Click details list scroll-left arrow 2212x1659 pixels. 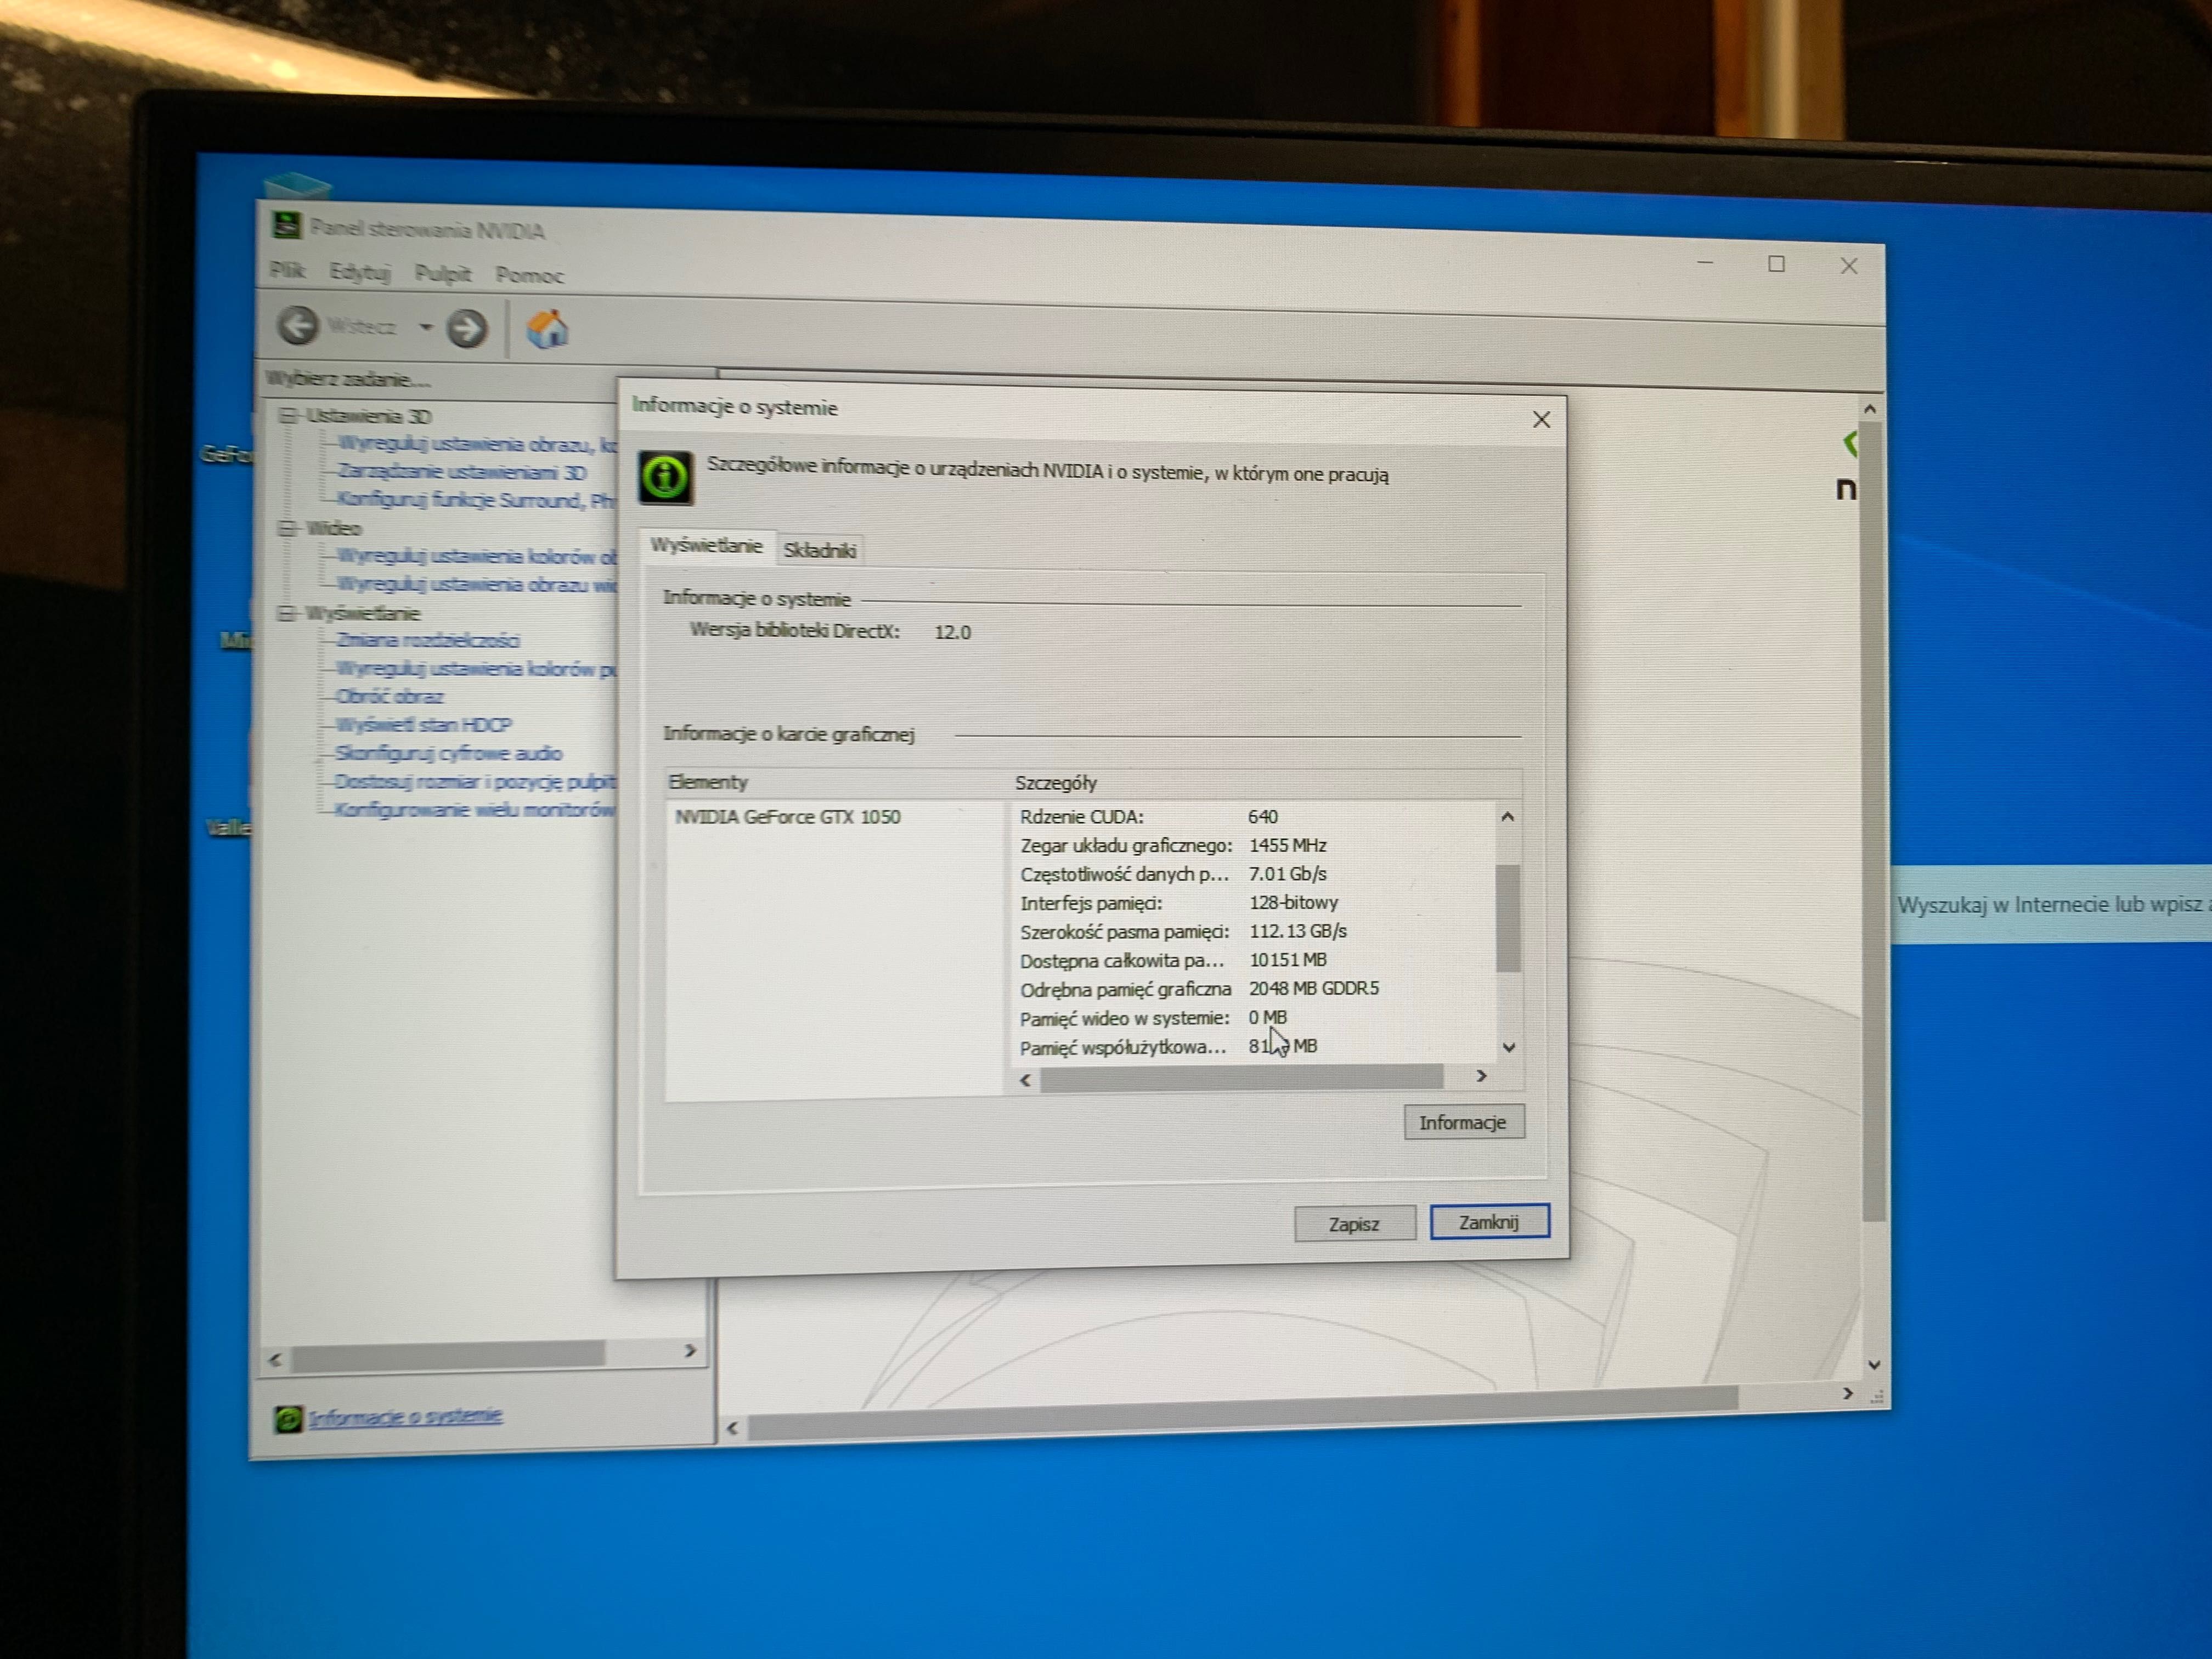[1025, 1080]
